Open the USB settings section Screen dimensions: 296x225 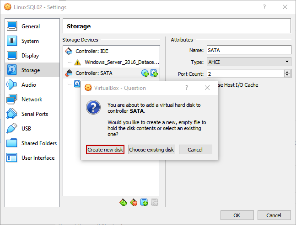pos(27,129)
